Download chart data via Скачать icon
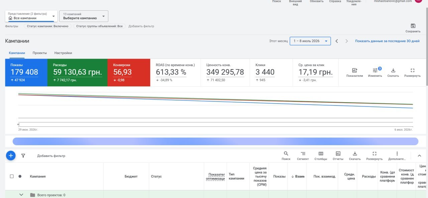The height and width of the screenshot is (198, 428). (x=393, y=70)
